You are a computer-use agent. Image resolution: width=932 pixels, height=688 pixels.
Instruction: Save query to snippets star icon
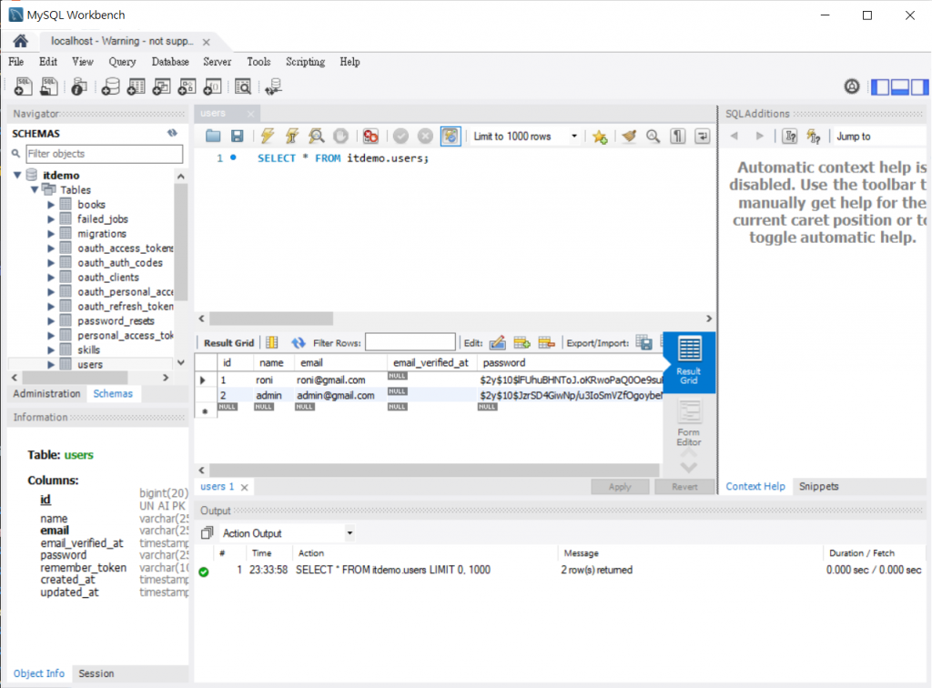pos(600,137)
